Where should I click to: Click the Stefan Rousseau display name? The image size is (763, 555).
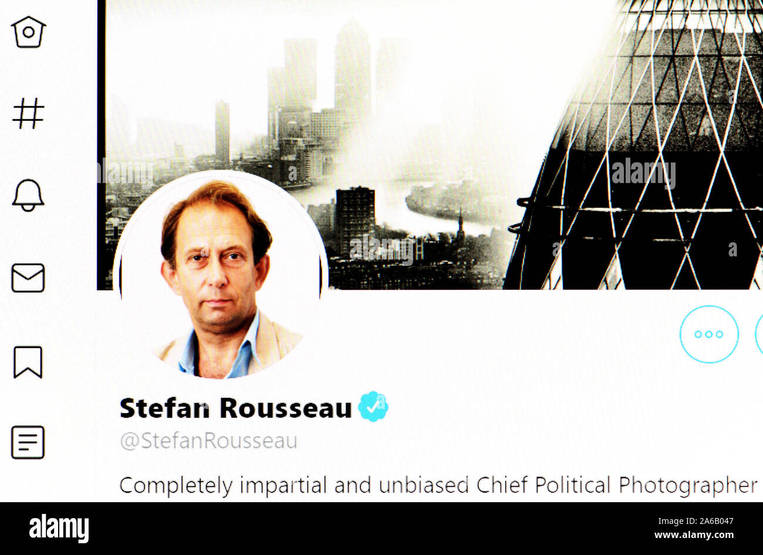click(x=236, y=408)
